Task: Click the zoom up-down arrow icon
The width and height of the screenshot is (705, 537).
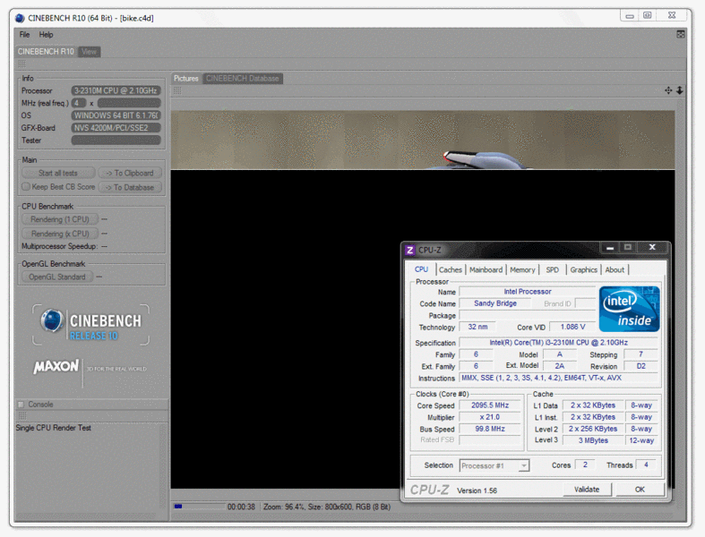Action: [x=680, y=90]
